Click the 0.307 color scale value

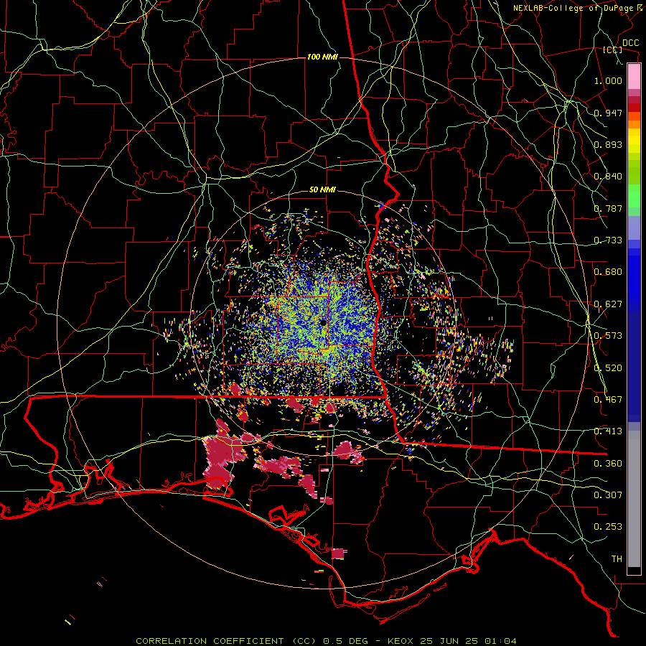point(608,495)
